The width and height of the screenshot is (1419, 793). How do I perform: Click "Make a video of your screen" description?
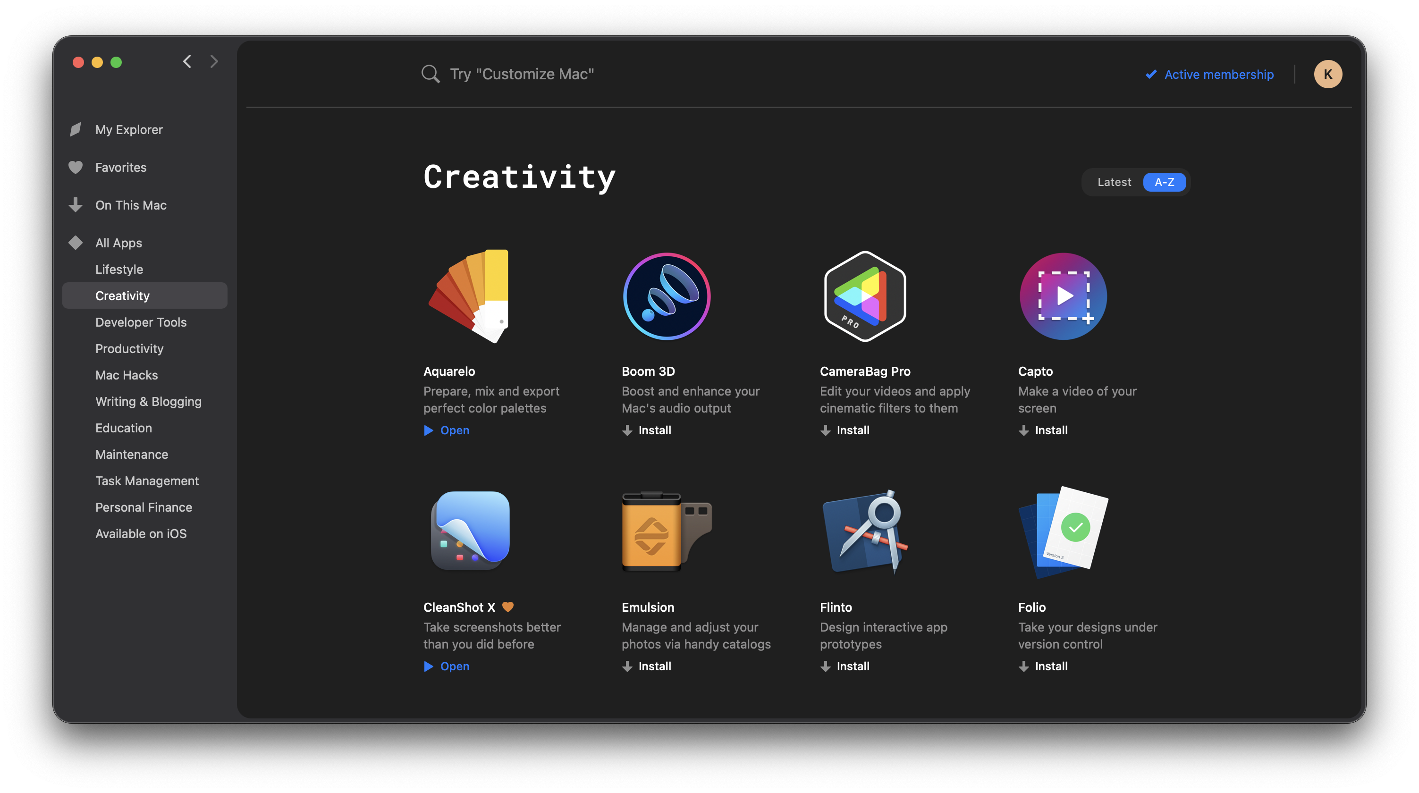(x=1077, y=399)
